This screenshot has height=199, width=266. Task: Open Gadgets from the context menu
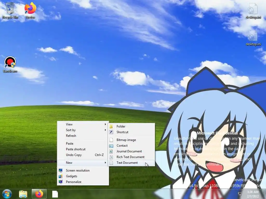click(83, 176)
